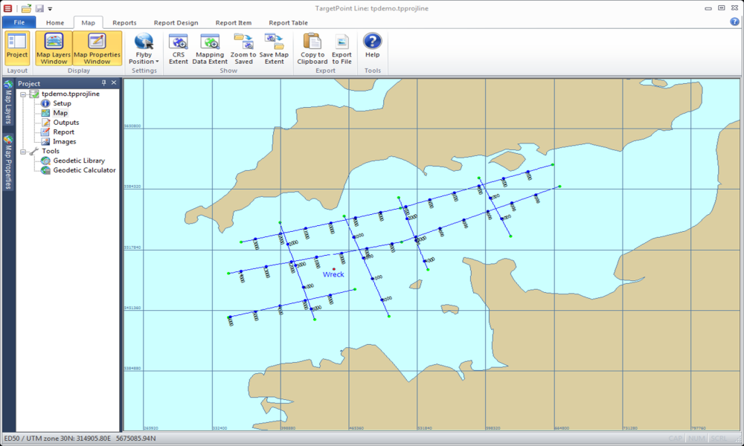Toggle the Map Layers Window button
This screenshot has height=446, width=744.
click(x=54, y=48)
